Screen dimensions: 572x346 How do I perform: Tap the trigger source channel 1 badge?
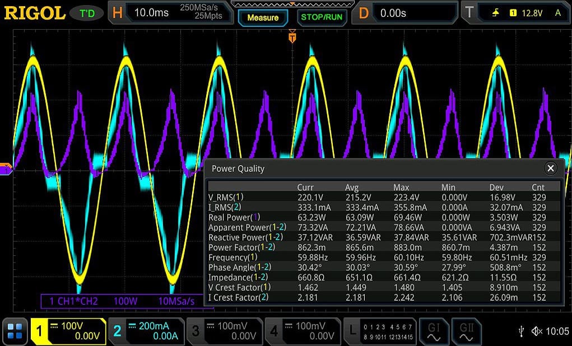[513, 13]
